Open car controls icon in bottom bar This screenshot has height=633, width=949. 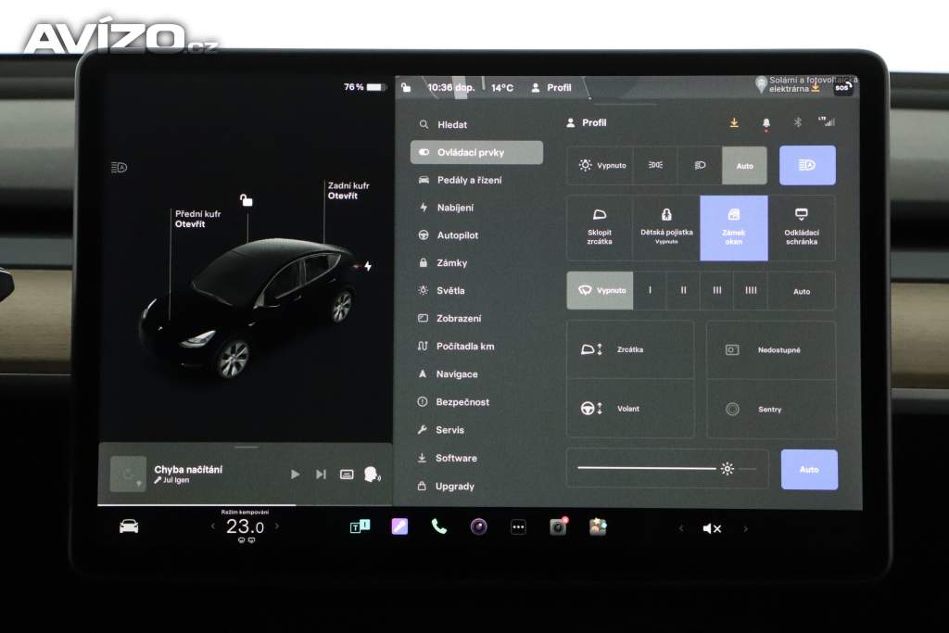tap(129, 526)
